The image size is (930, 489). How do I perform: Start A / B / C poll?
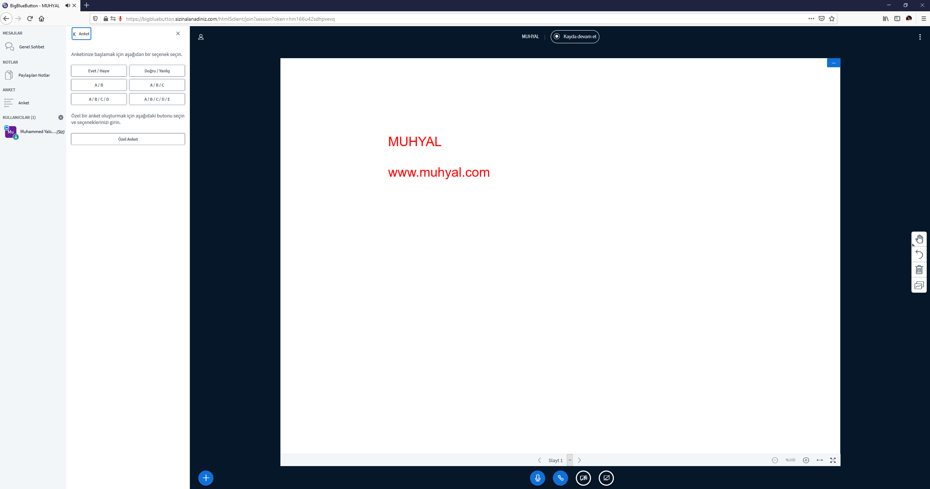click(x=157, y=85)
